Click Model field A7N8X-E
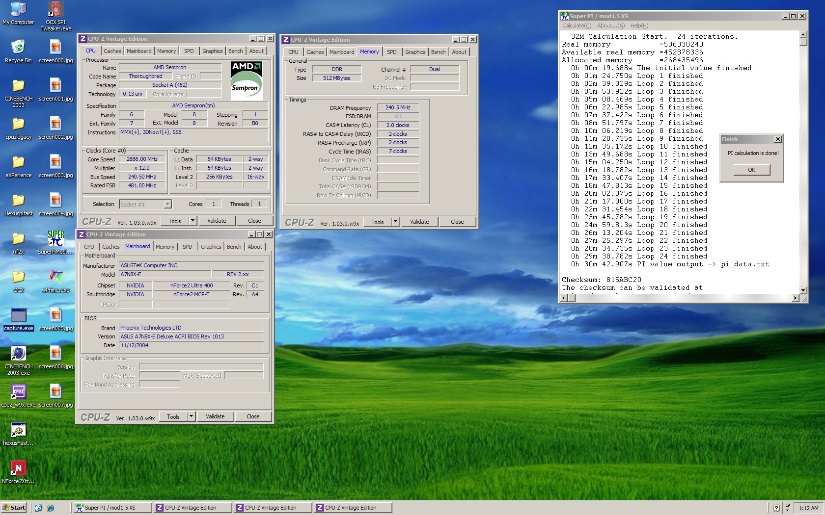Screen dimensions: 825x515 click(165, 274)
